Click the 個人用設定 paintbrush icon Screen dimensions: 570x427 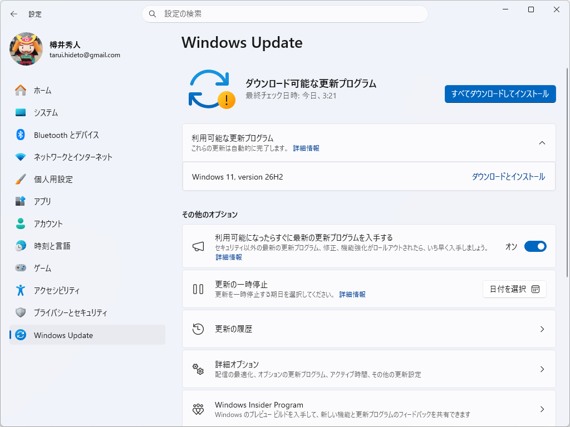(21, 179)
